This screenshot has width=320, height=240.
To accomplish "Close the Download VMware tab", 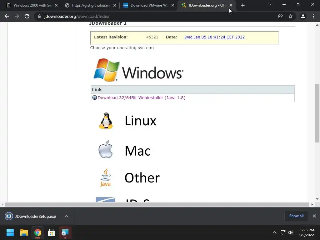I will (x=173, y=5).
